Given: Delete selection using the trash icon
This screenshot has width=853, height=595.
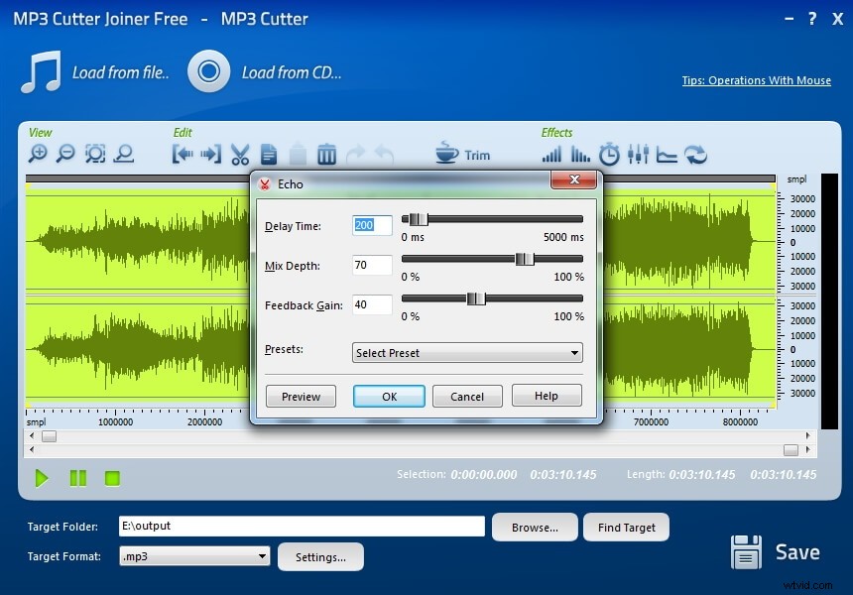Looking at the screenshot, I should tap(327, 154).
